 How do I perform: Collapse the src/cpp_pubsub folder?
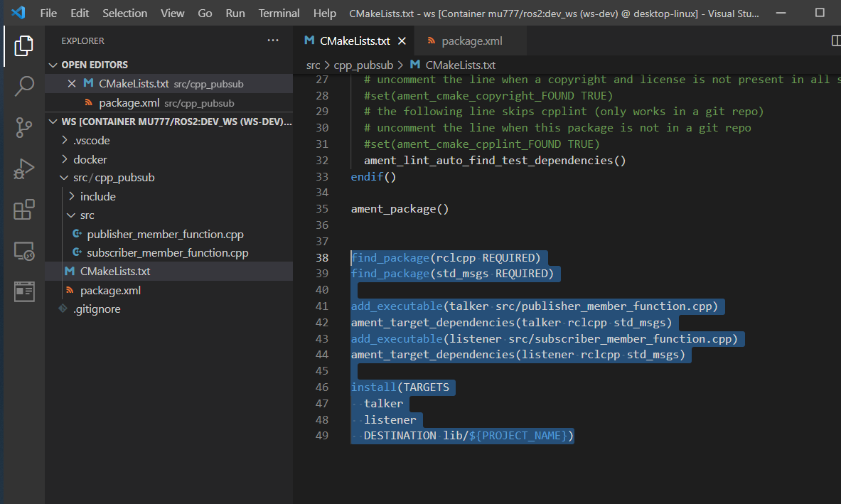click(64, 177)
